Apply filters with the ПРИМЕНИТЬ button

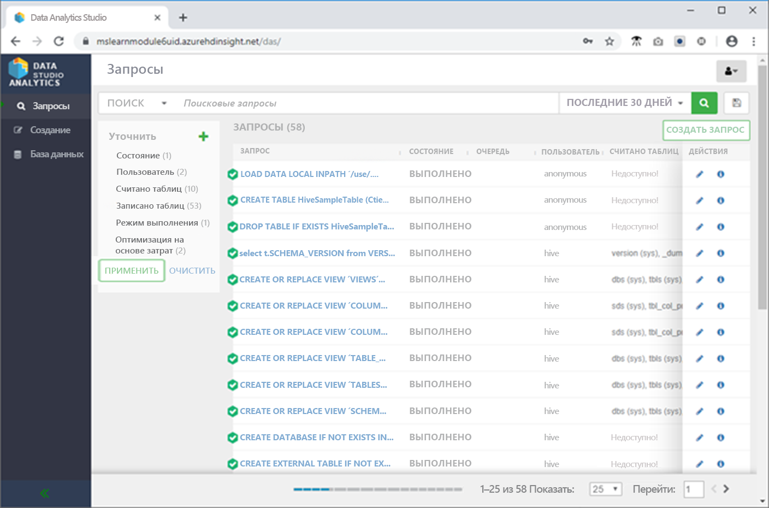click(x=131, y=270)
